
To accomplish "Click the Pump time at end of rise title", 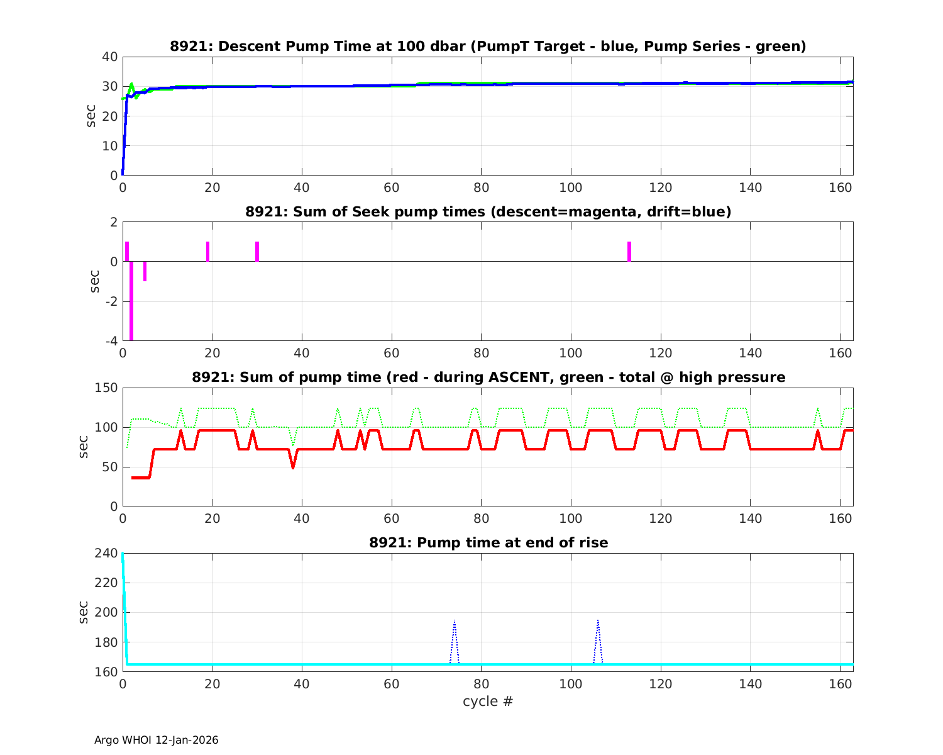I will (x=488, y=542).
